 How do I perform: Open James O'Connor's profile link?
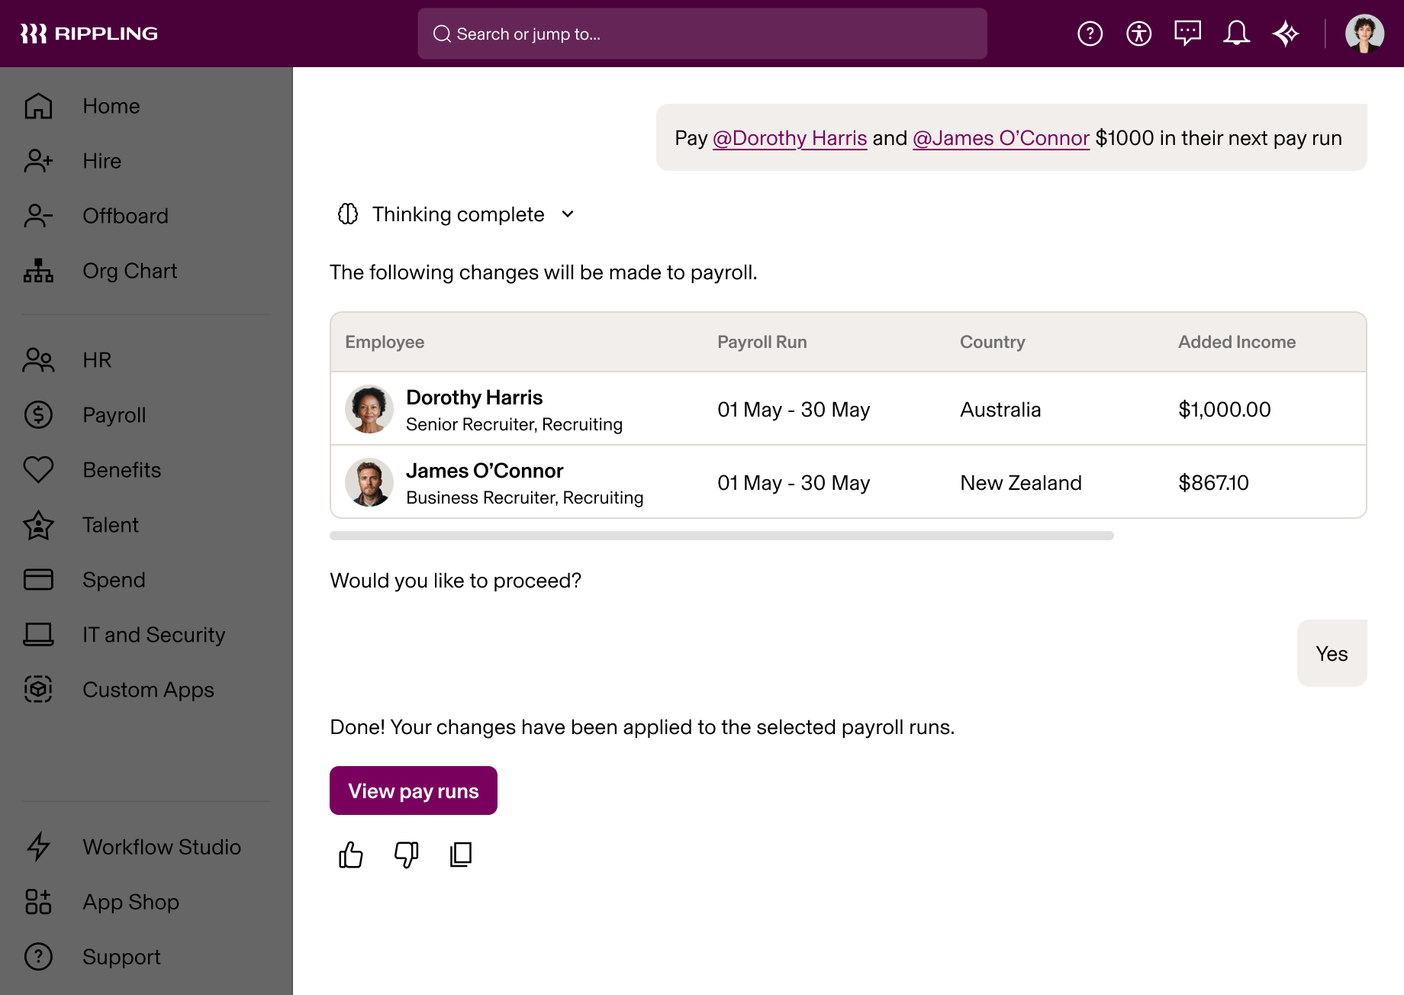[x=1000, y=138]
